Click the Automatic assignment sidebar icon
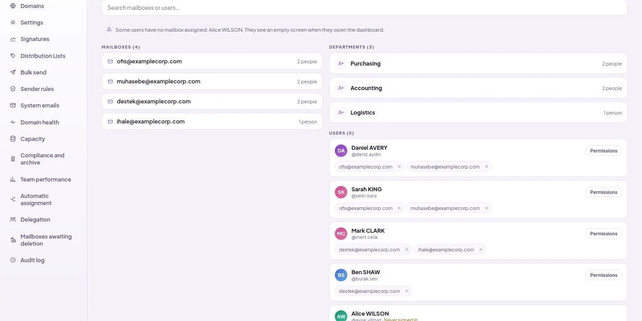Image resolution: width=642 pixels, height=321 pixels. tap(13, 200)
